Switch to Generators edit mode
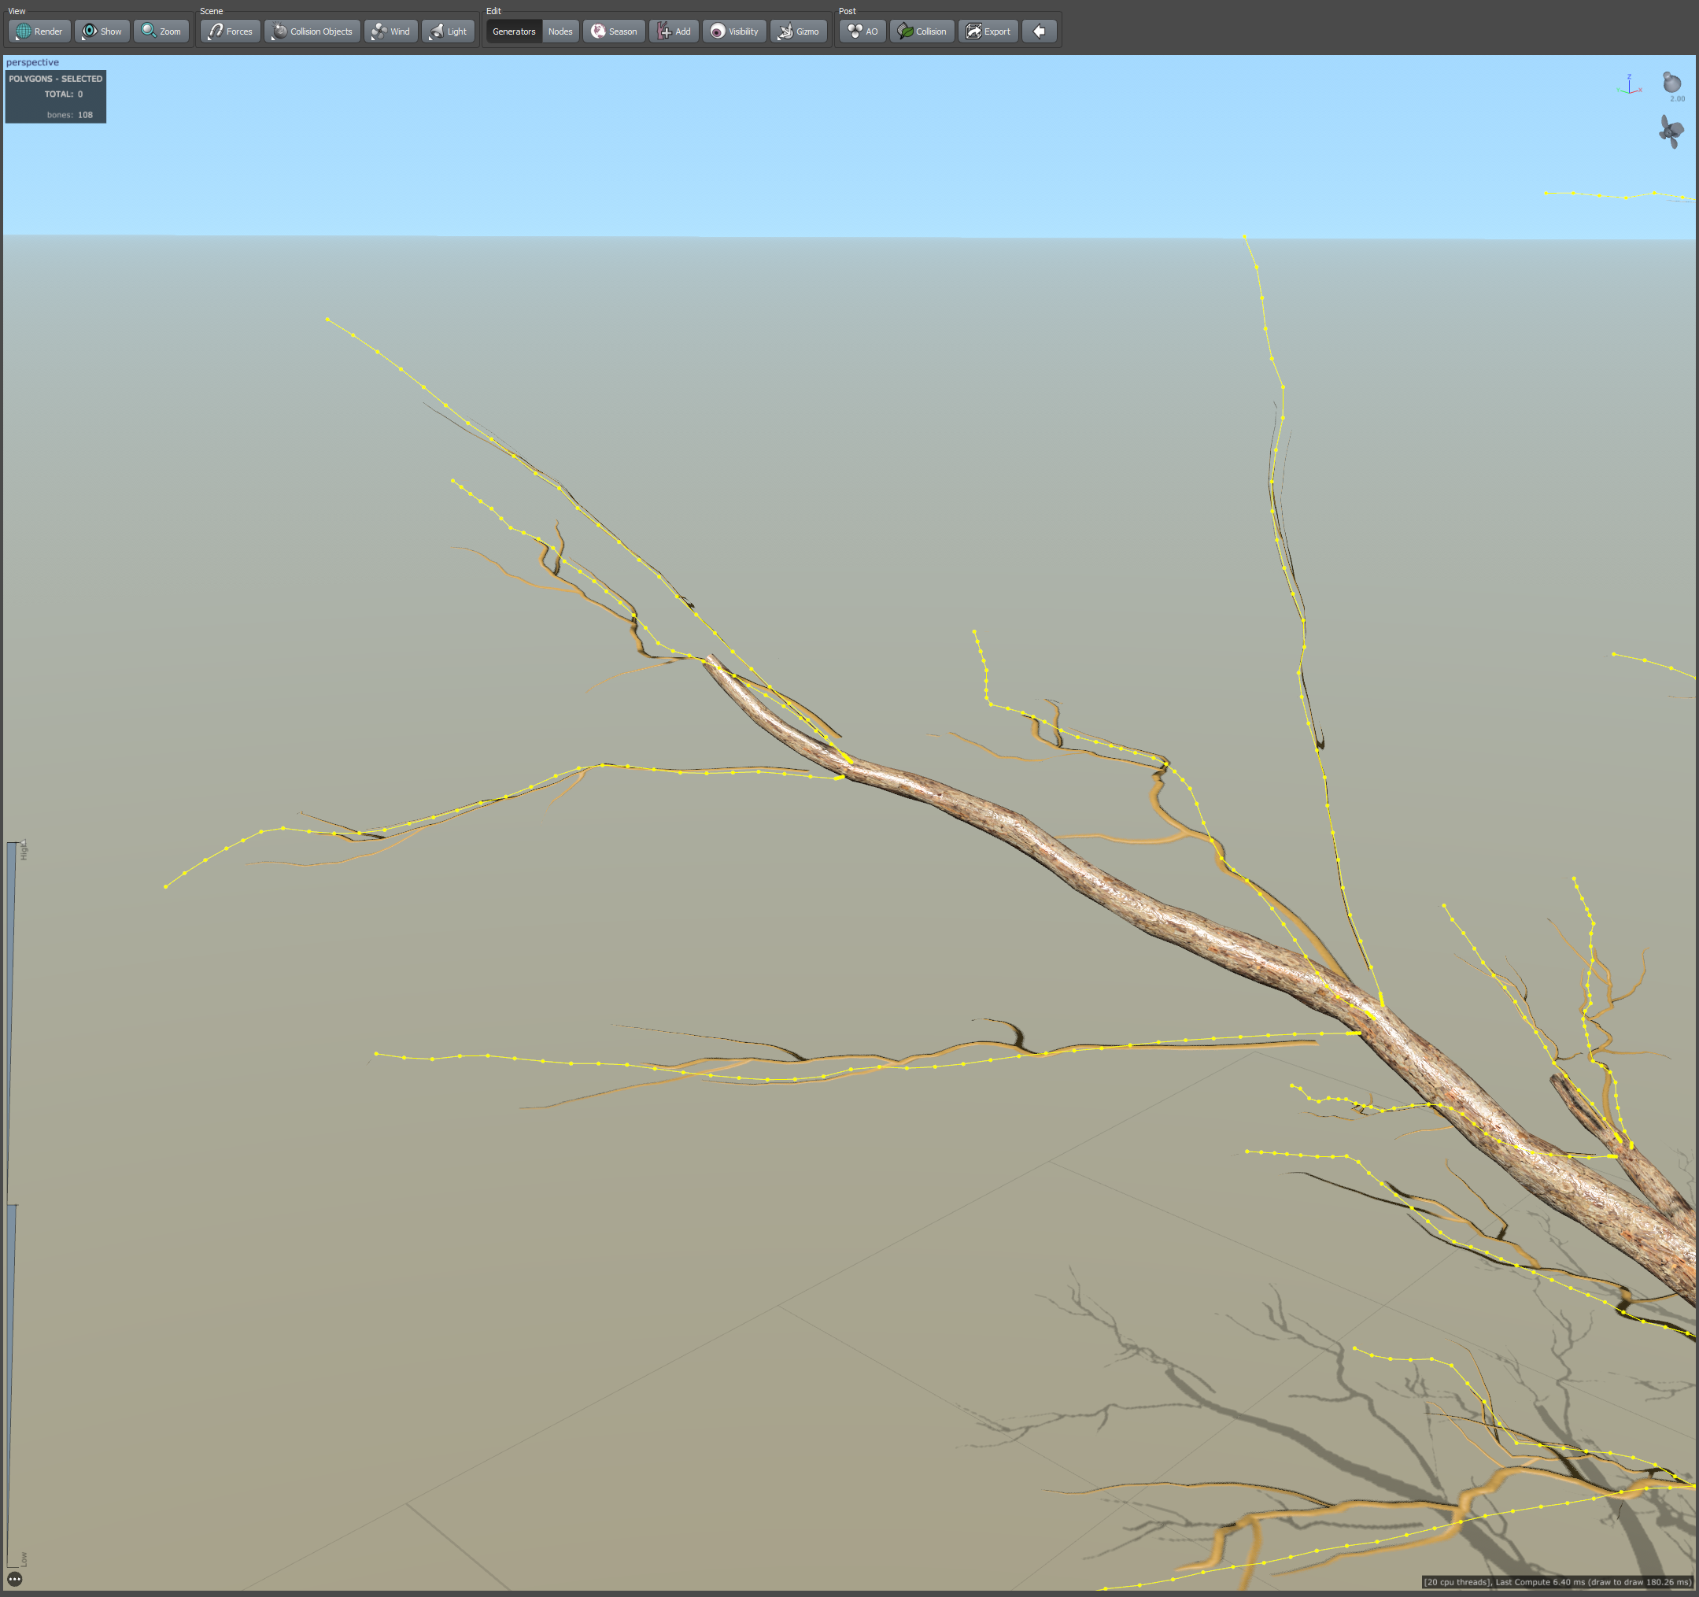 (514, 31)
